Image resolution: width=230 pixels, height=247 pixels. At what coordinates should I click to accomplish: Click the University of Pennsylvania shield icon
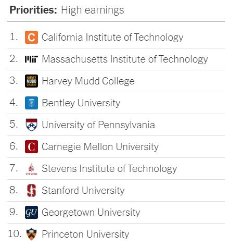(x=31, y=125)
